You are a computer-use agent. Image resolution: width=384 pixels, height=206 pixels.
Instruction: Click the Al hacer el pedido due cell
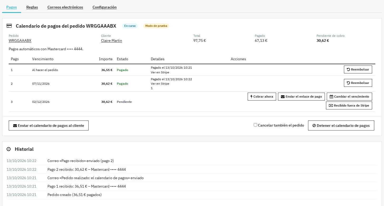pyautogui.click(x=45, y=70)
